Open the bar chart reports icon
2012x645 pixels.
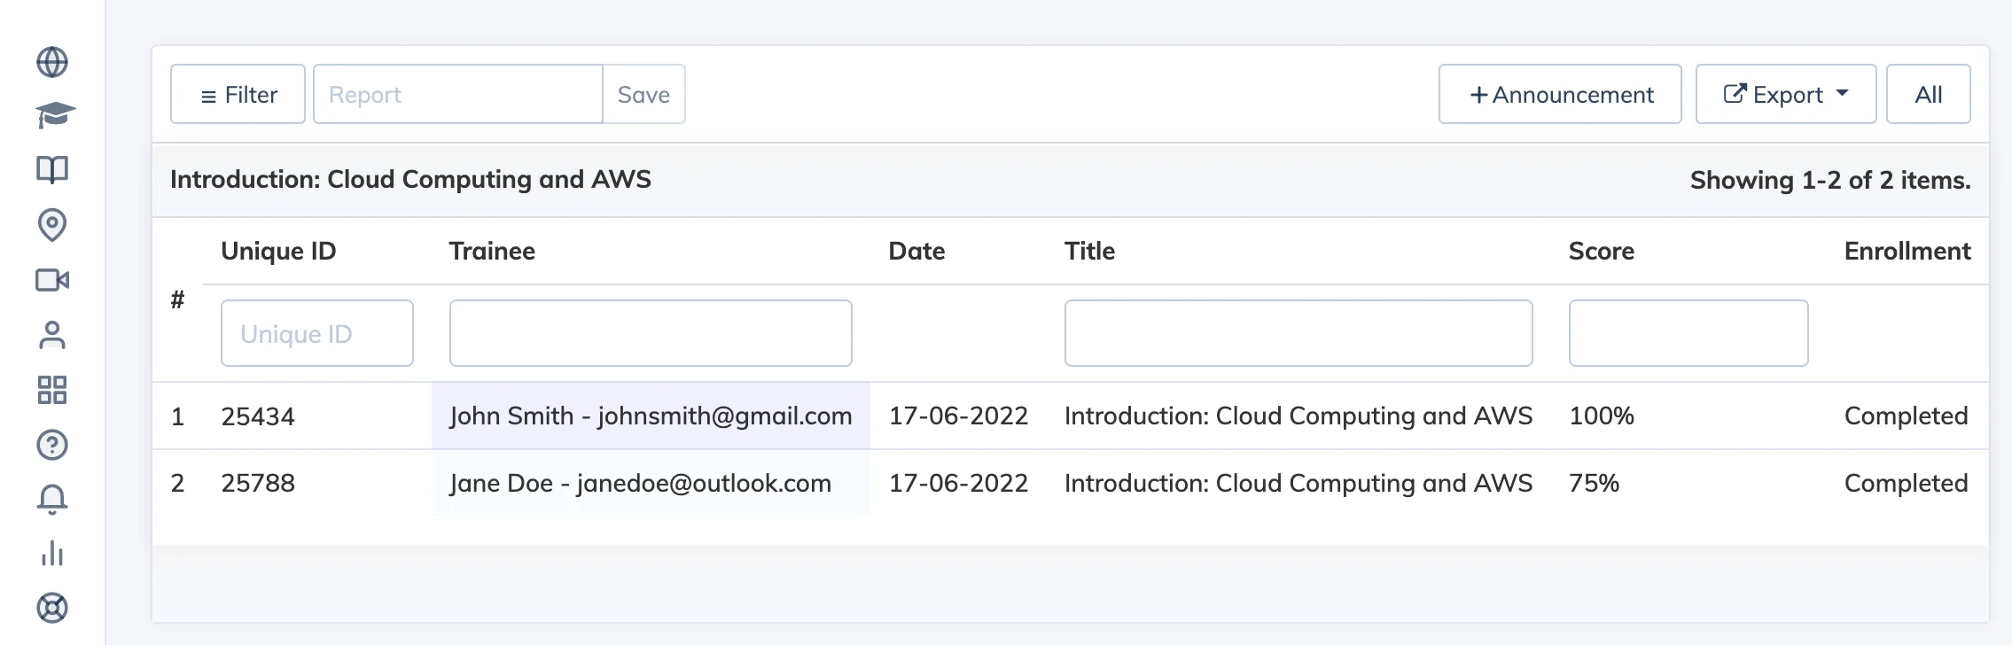tap(52, 554)
